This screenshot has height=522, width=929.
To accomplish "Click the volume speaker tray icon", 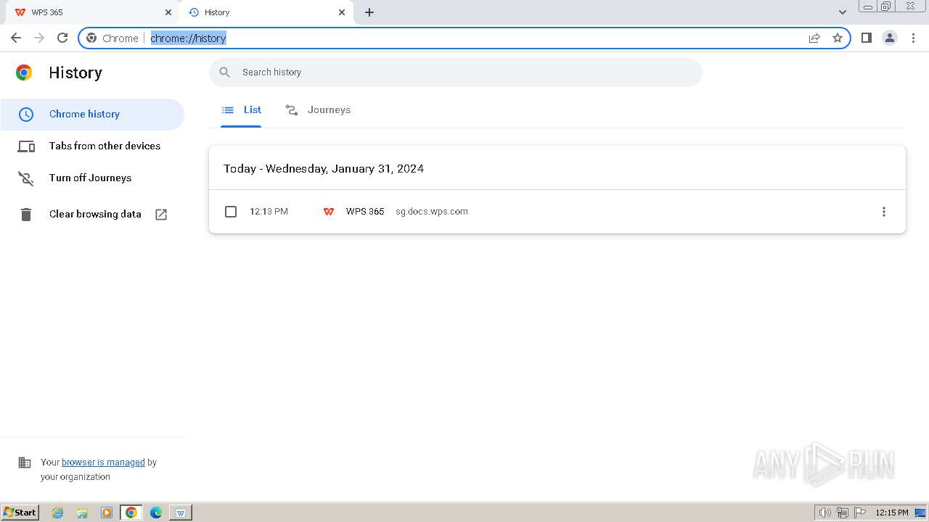I will coord(824,513).
